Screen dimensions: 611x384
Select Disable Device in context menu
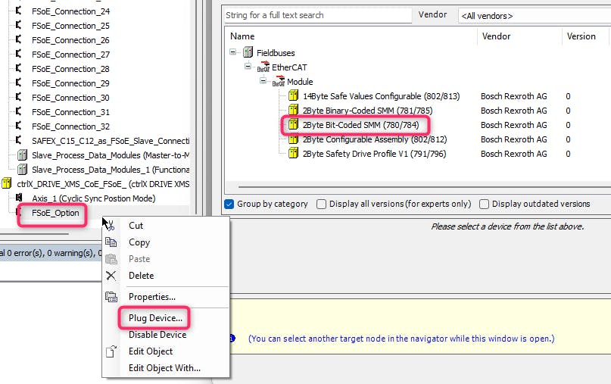point(157,335)
